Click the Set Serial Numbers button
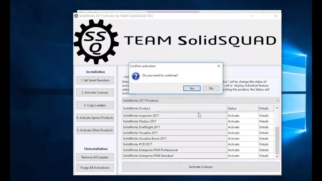Screen dimensions: 322x181 (x=95, y=80)
